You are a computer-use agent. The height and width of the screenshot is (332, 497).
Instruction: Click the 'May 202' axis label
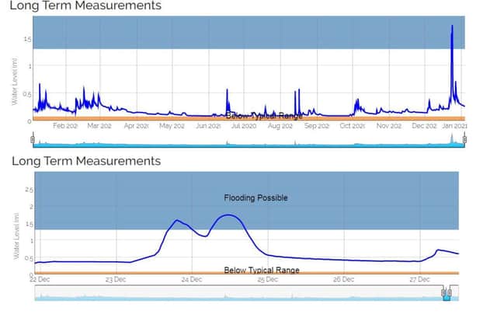(x=172, y=126)
